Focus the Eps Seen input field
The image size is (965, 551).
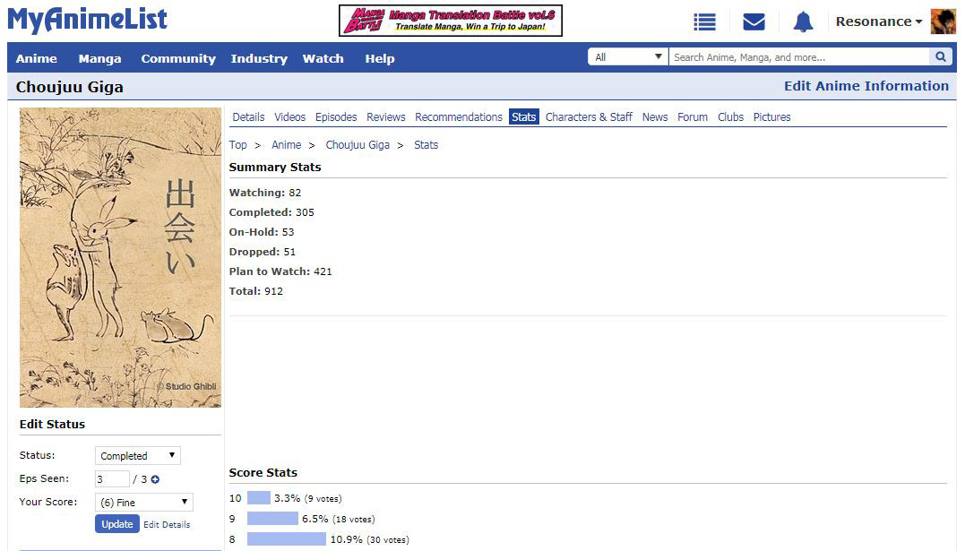tap(112, 479)
